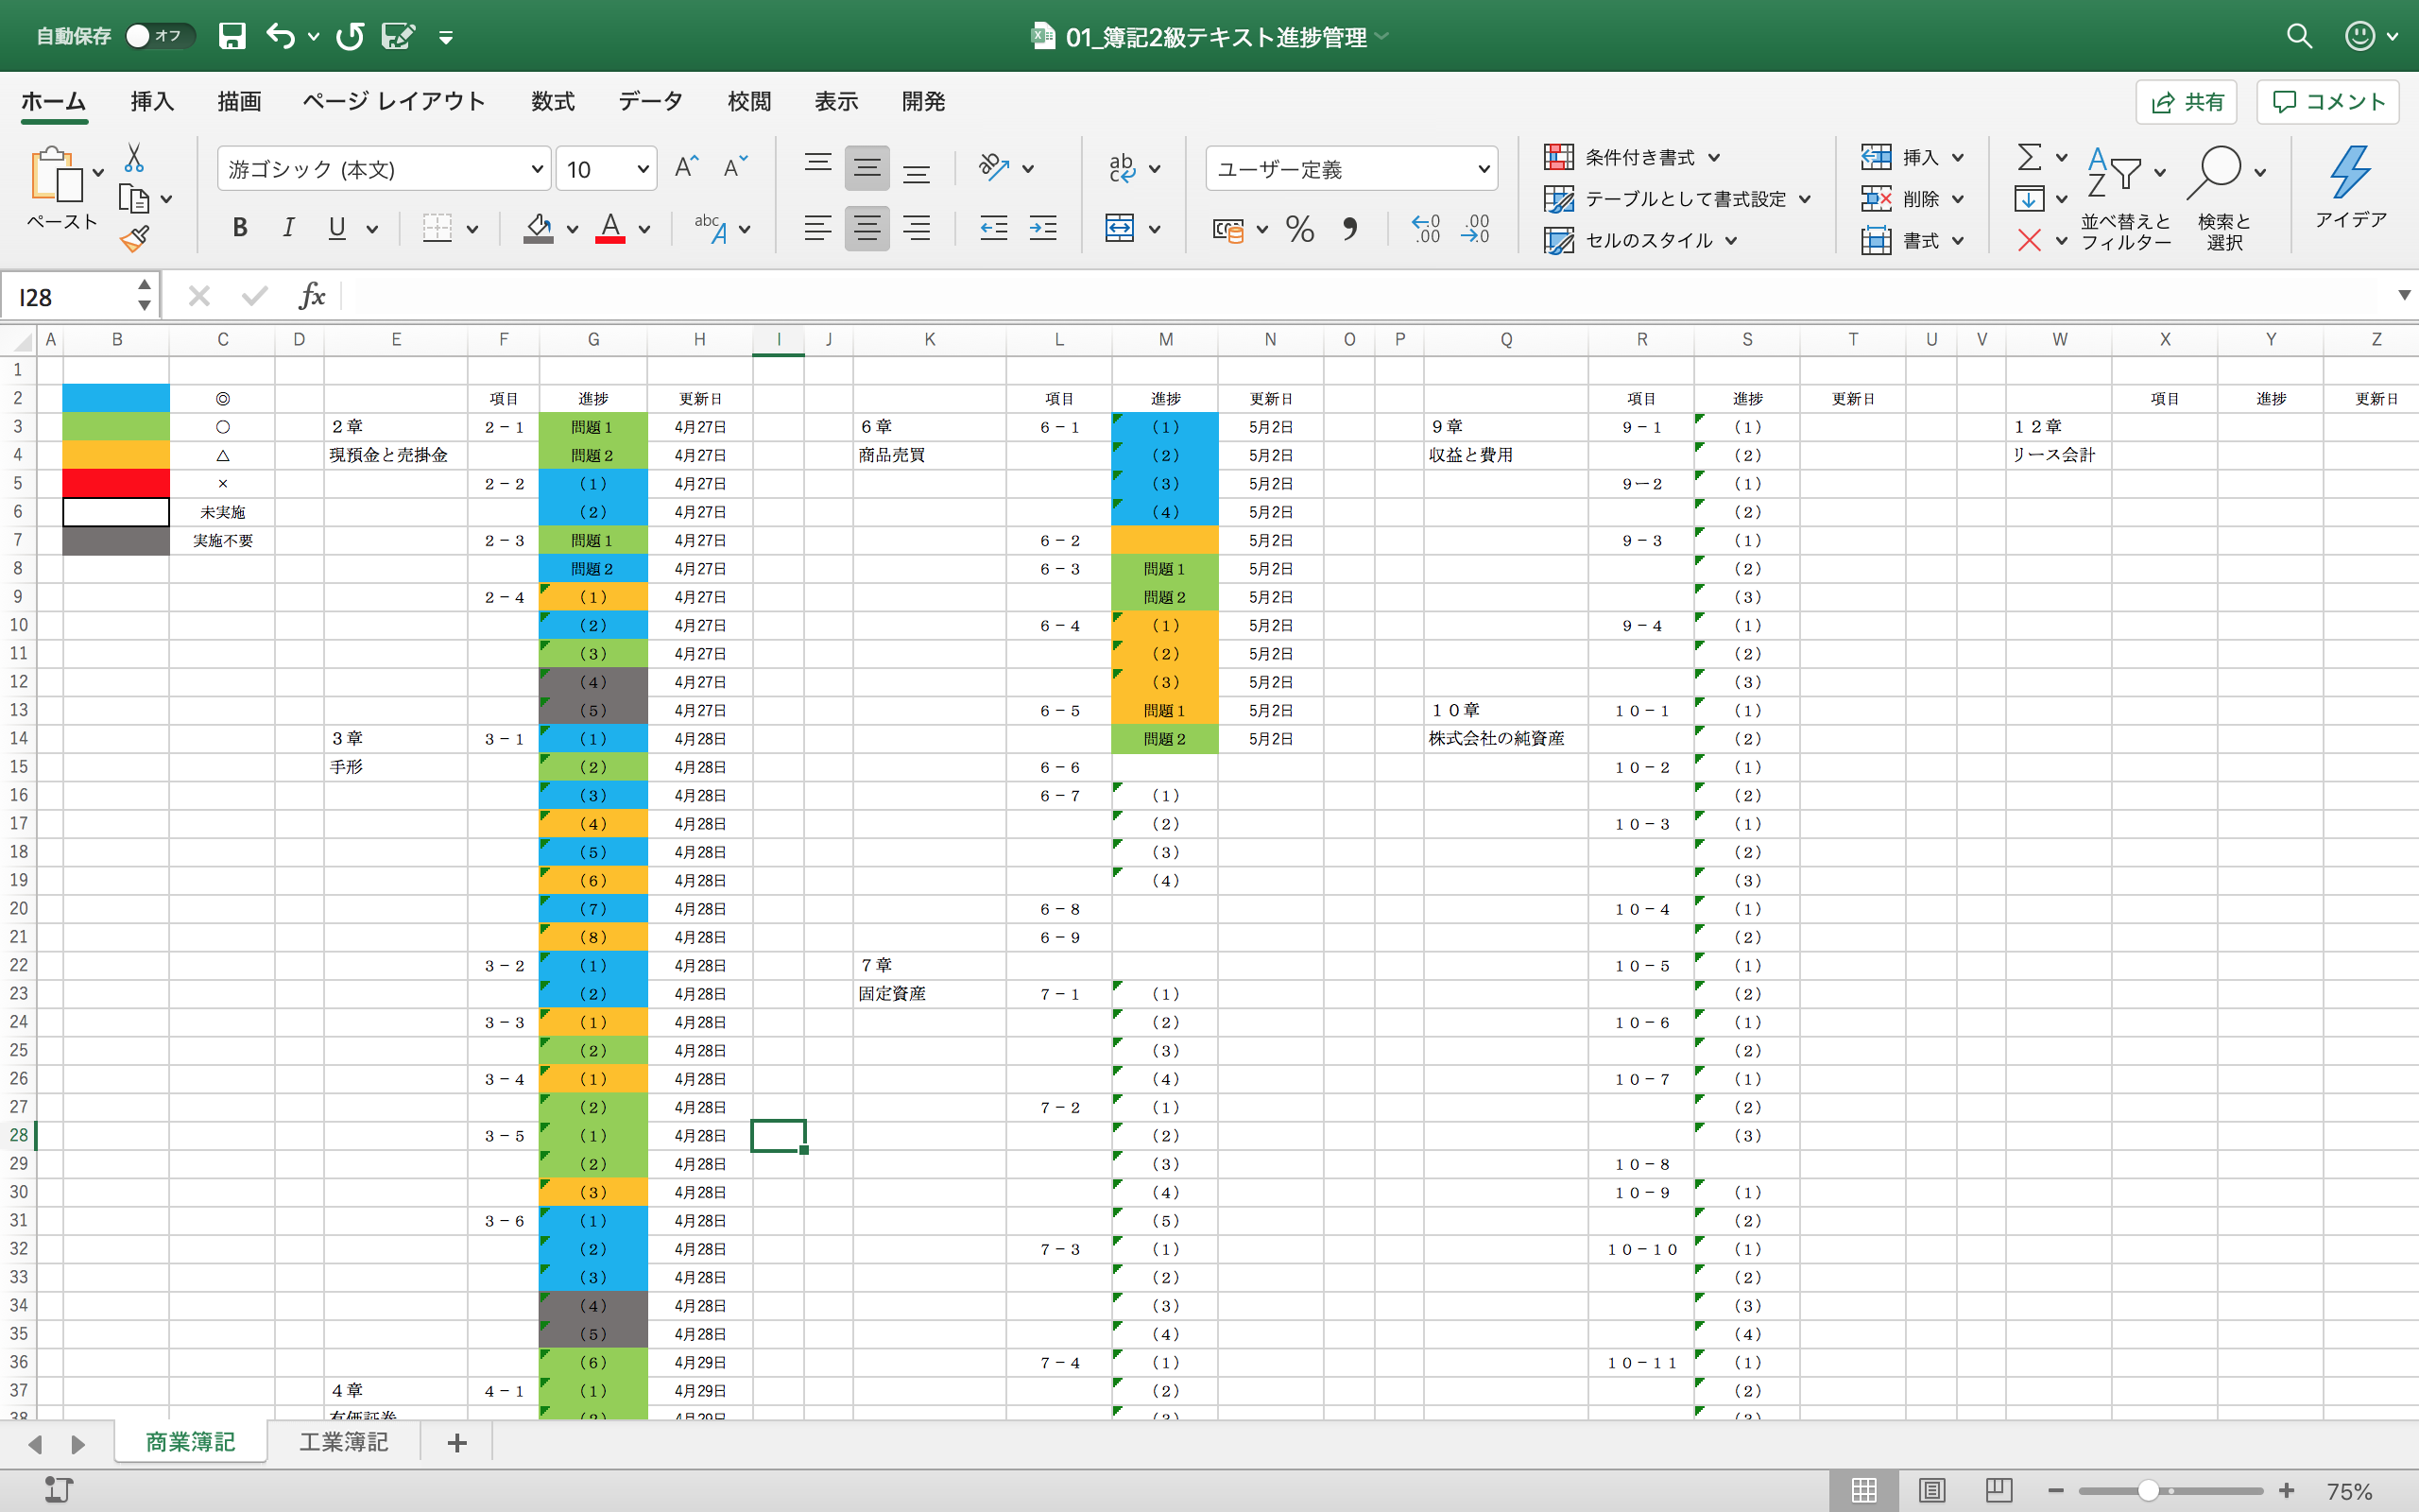Add a new sheet with plus button
The height and width of the screenshot is (1512, 2419).
click(456, 1443)
